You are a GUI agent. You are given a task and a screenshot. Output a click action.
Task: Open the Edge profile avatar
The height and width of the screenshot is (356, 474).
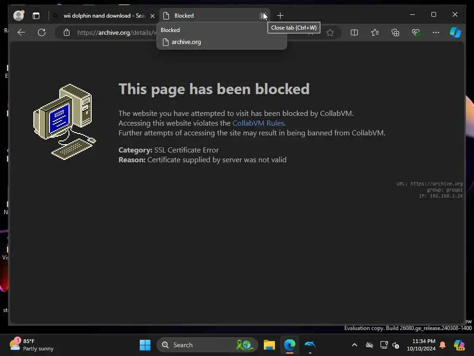coord(19,15)
